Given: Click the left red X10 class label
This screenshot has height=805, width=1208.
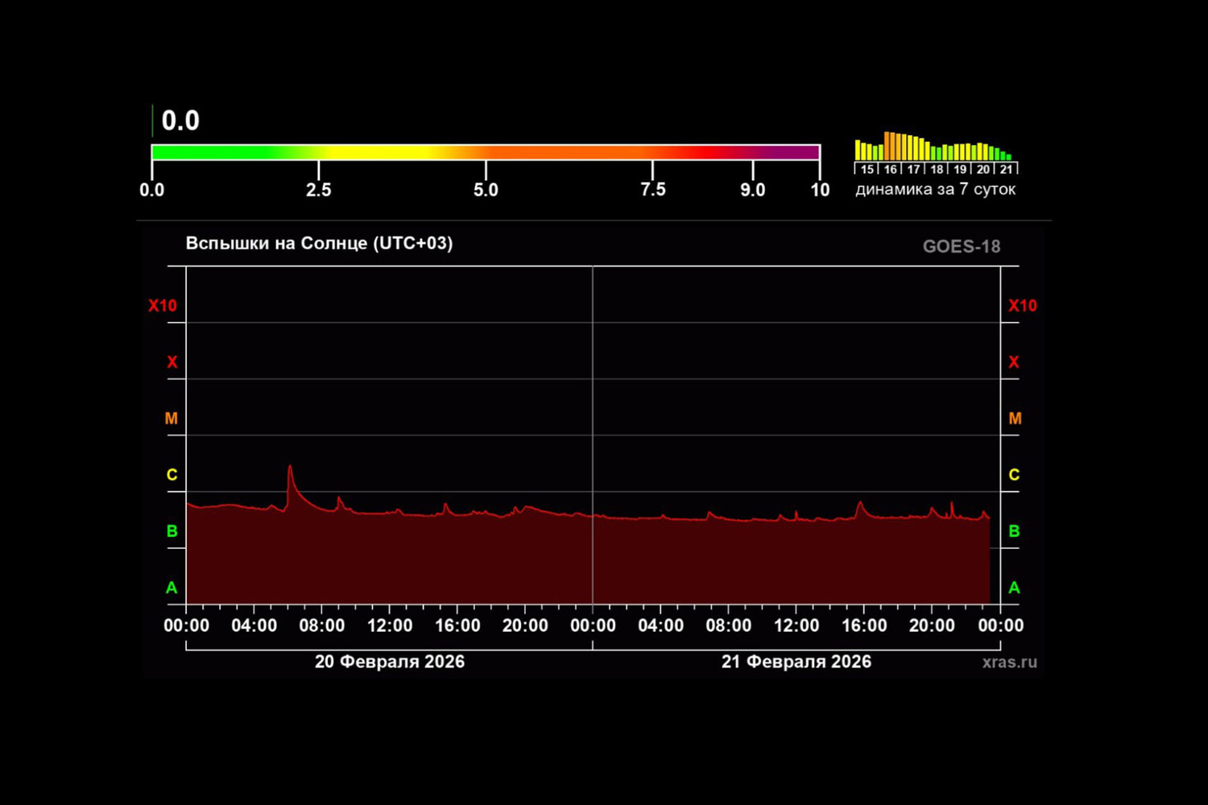Looking at the screenshot, I should pyautogui.click(x=162, y=306).
